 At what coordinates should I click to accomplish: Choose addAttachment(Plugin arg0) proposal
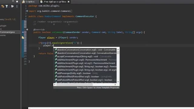pos(85,60)
